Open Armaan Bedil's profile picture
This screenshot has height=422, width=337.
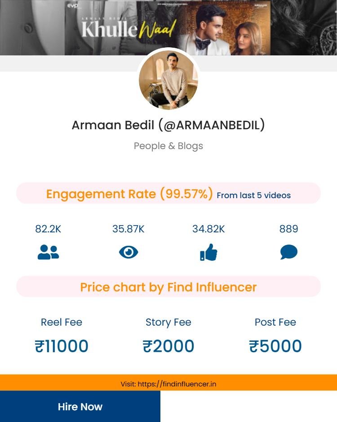[x=168, y=80]
